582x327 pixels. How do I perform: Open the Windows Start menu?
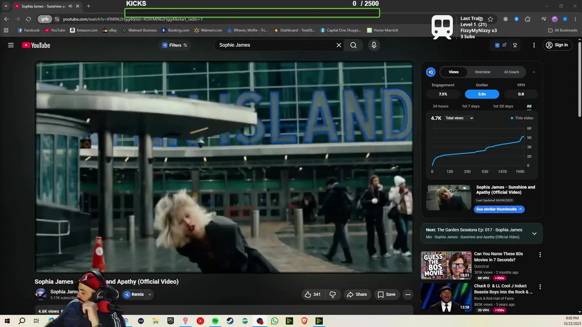click(x=7, y=321)
